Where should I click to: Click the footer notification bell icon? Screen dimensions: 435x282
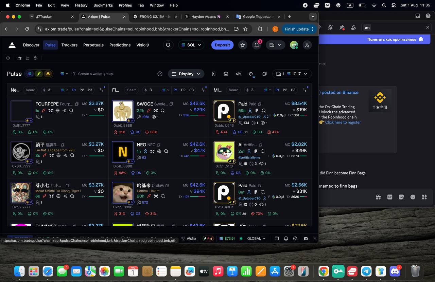(x=286, y=239)
